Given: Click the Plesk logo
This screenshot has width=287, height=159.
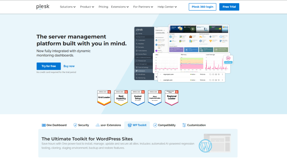Looking at the screenshot, I should click(43, 7).
